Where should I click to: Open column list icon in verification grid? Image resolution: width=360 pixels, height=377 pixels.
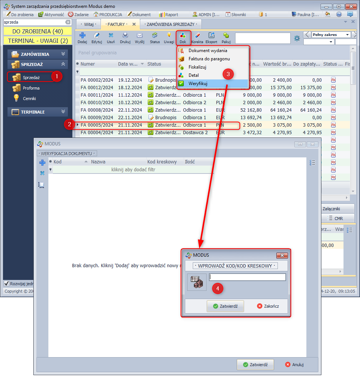coord(312,163)
